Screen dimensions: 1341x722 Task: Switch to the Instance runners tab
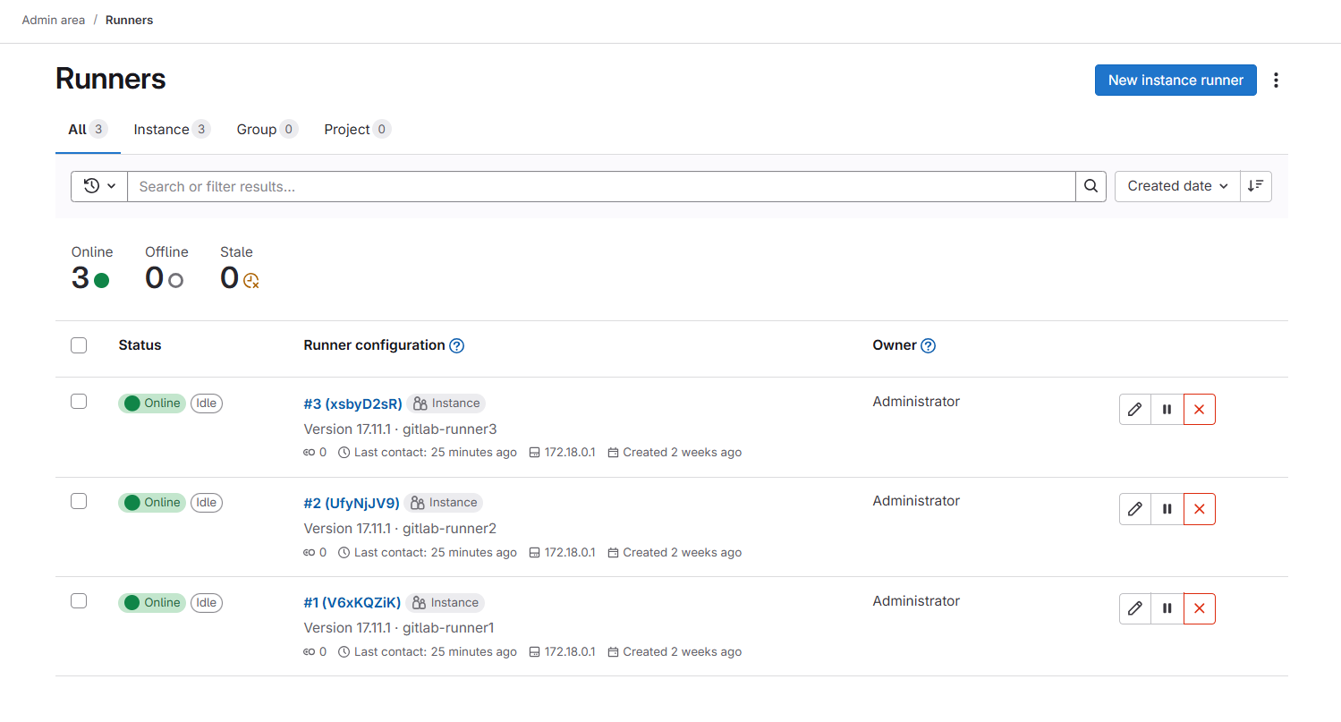pos(171,130)
